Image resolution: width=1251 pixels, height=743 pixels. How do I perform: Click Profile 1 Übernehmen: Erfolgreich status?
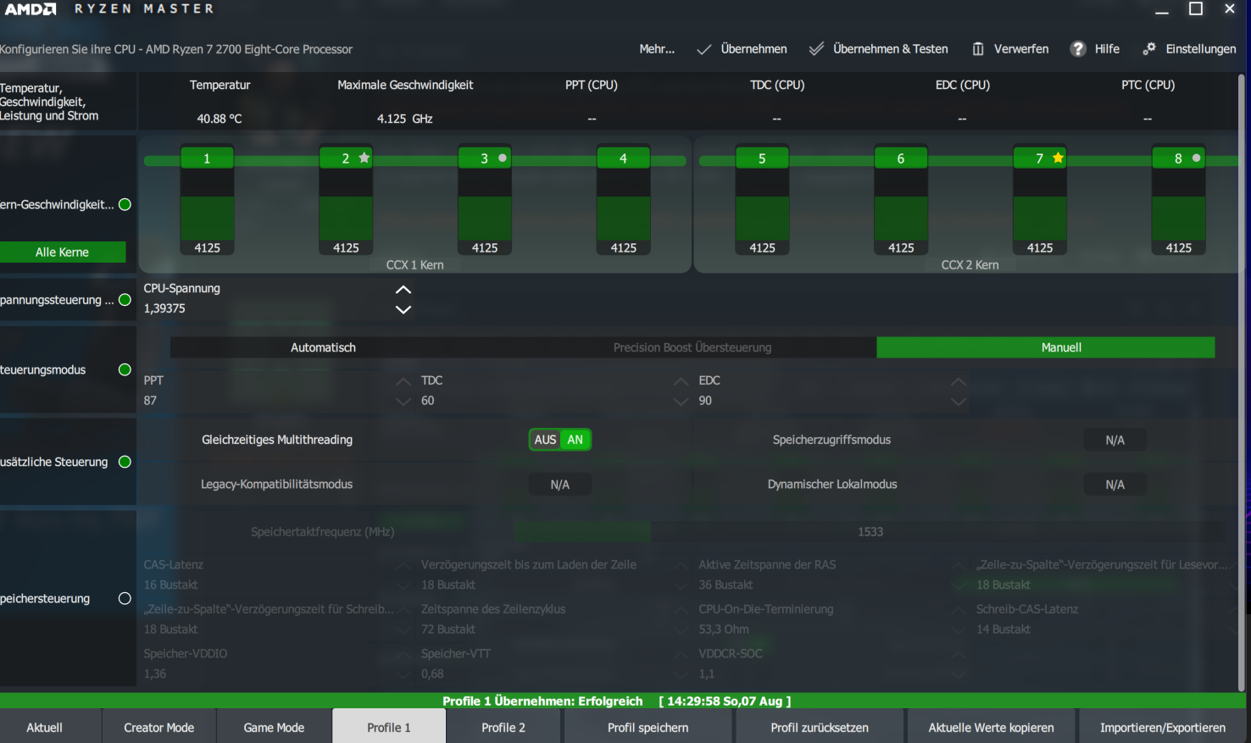pyautogui.click(x=542, y=701)
